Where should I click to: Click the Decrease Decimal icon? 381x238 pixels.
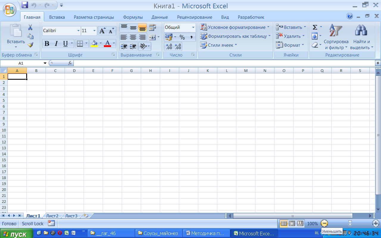coord(178,46)
